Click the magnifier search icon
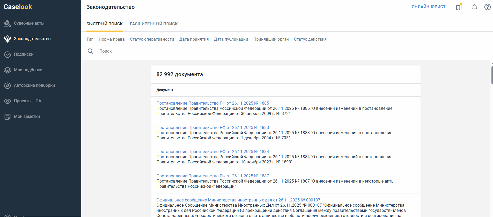The image size is (493, 217). pos(90,51)
